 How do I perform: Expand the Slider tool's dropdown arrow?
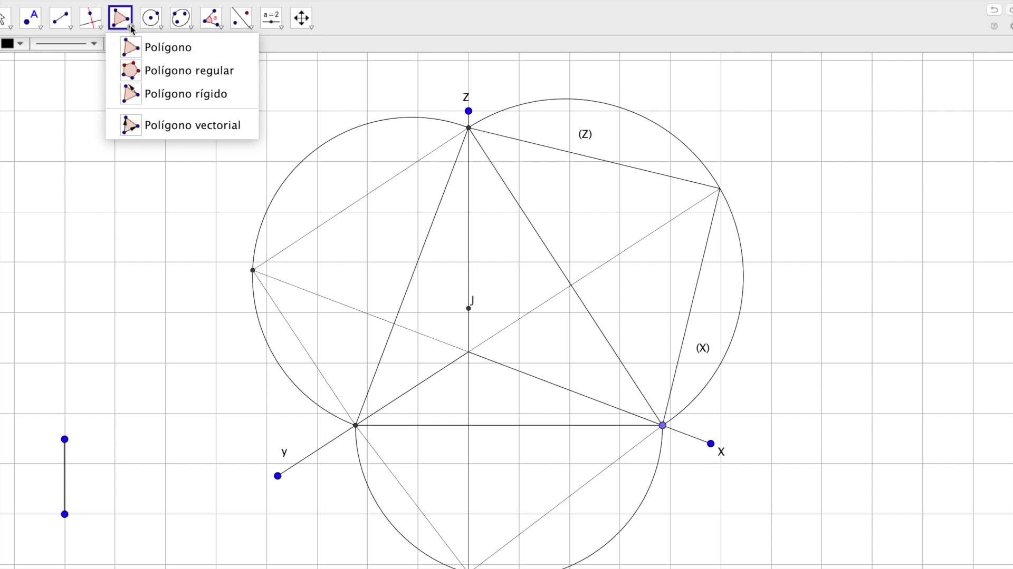pyautogui.click(x=282, y=27)
